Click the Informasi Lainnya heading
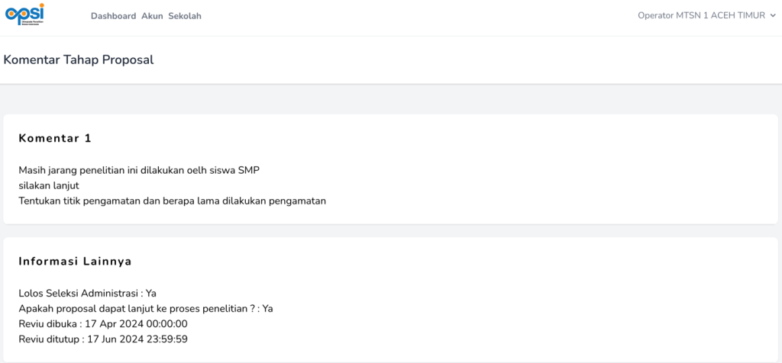782x363 pixels. [x=76, y=262]
